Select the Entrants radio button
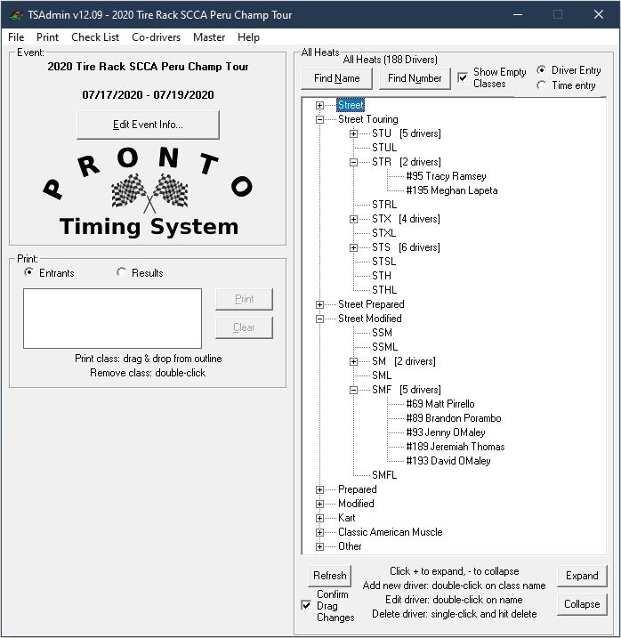This screenshot has width=621, height=638. 28,272
